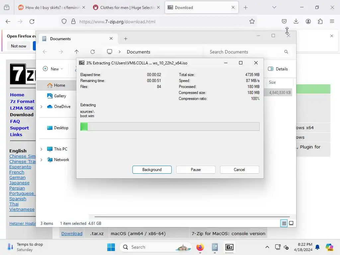340x255 pixels.
Task: Bookmark this page with star icon
Action: point(252,22)
